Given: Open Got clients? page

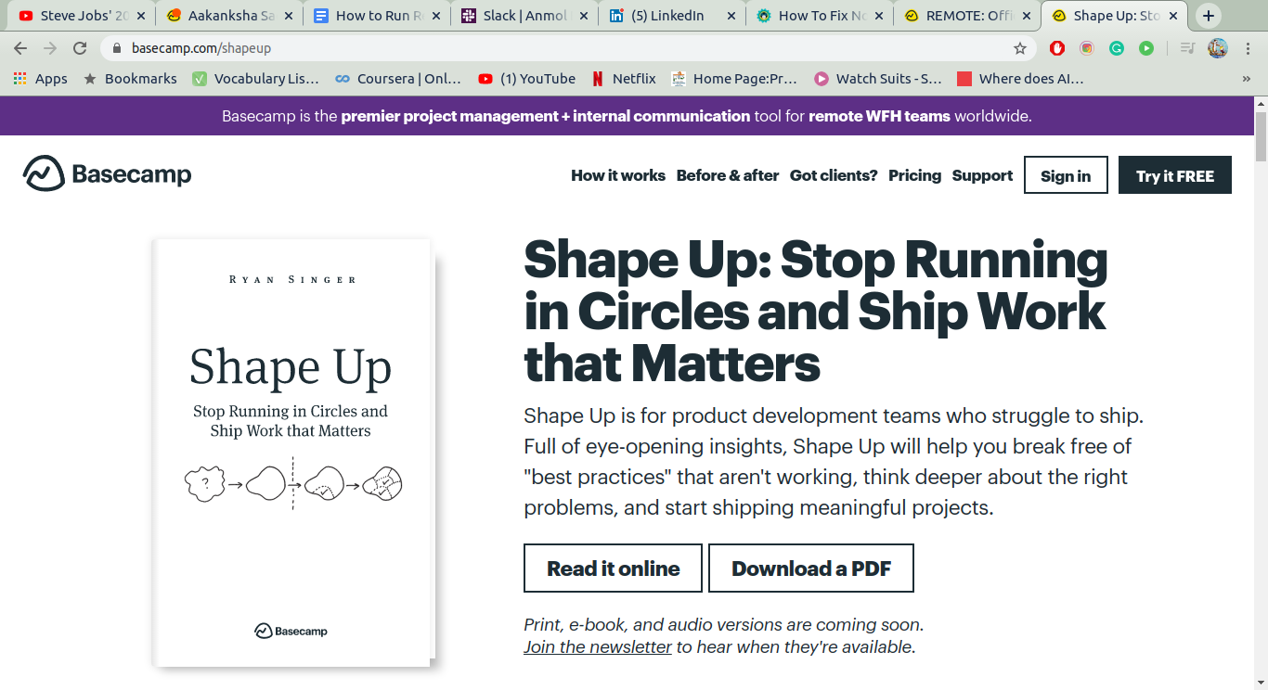Looking at the screenshot, I should point(834,175).
